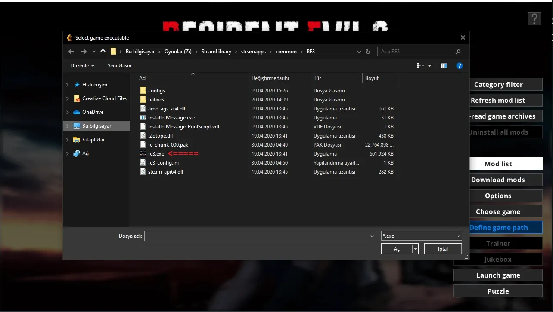Go up one folder level

[x=103, y=52]
